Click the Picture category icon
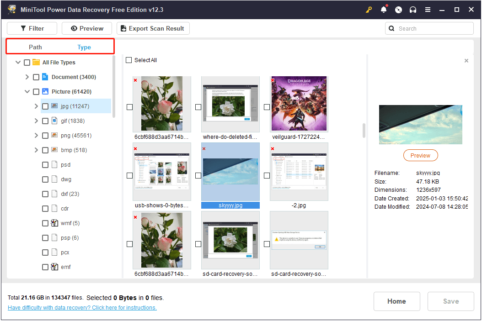This screenshot has height=321, width=482. point(45,91)
